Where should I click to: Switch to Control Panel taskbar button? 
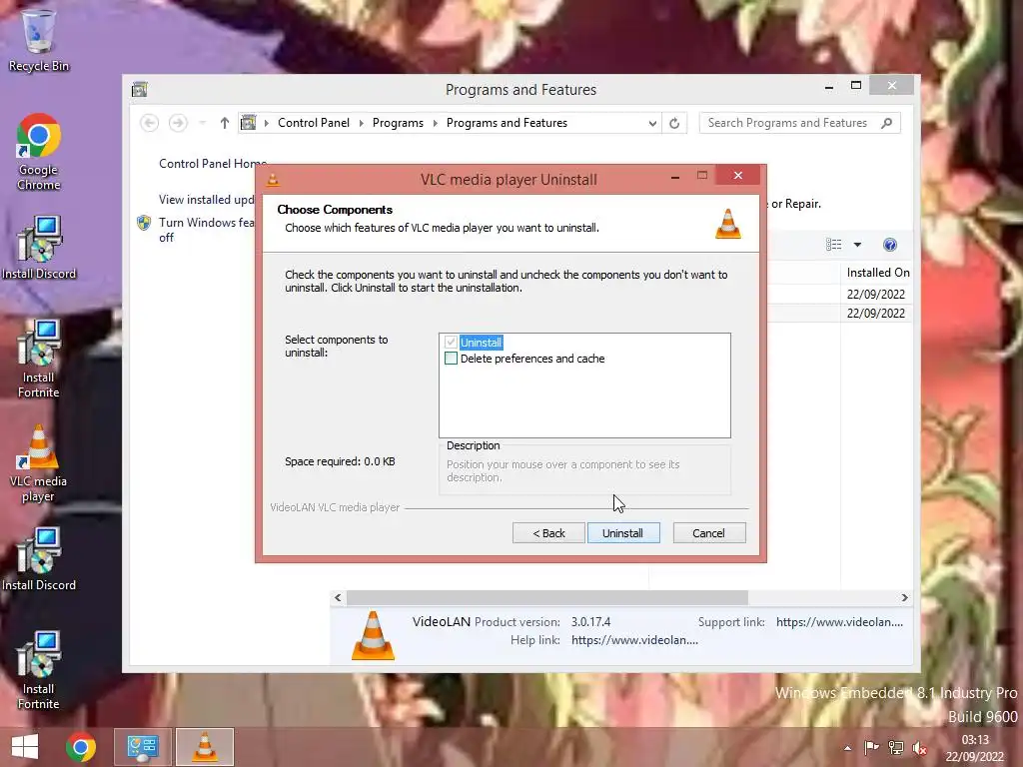[x=143, y=747]
